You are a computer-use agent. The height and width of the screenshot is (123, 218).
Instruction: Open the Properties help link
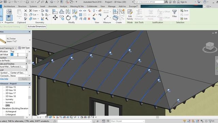pos(4,79)
